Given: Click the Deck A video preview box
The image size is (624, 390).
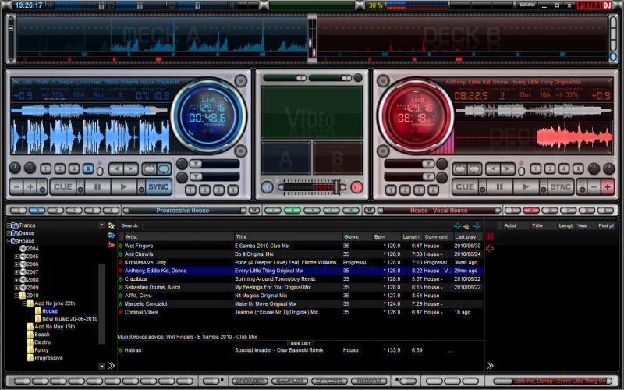Looking at the screenshot, I should point(285,158).
